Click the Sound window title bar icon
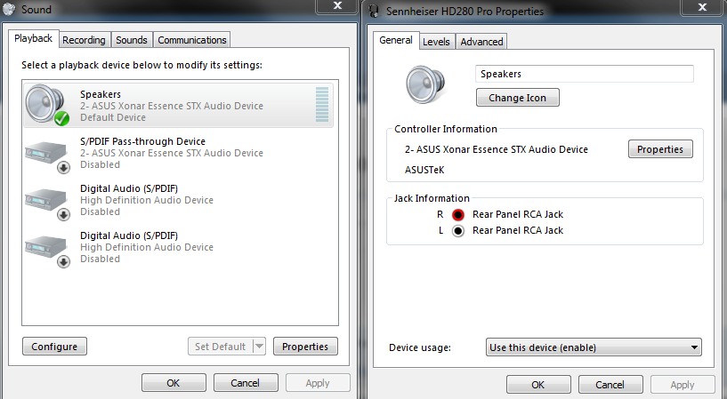 point(8,9)
